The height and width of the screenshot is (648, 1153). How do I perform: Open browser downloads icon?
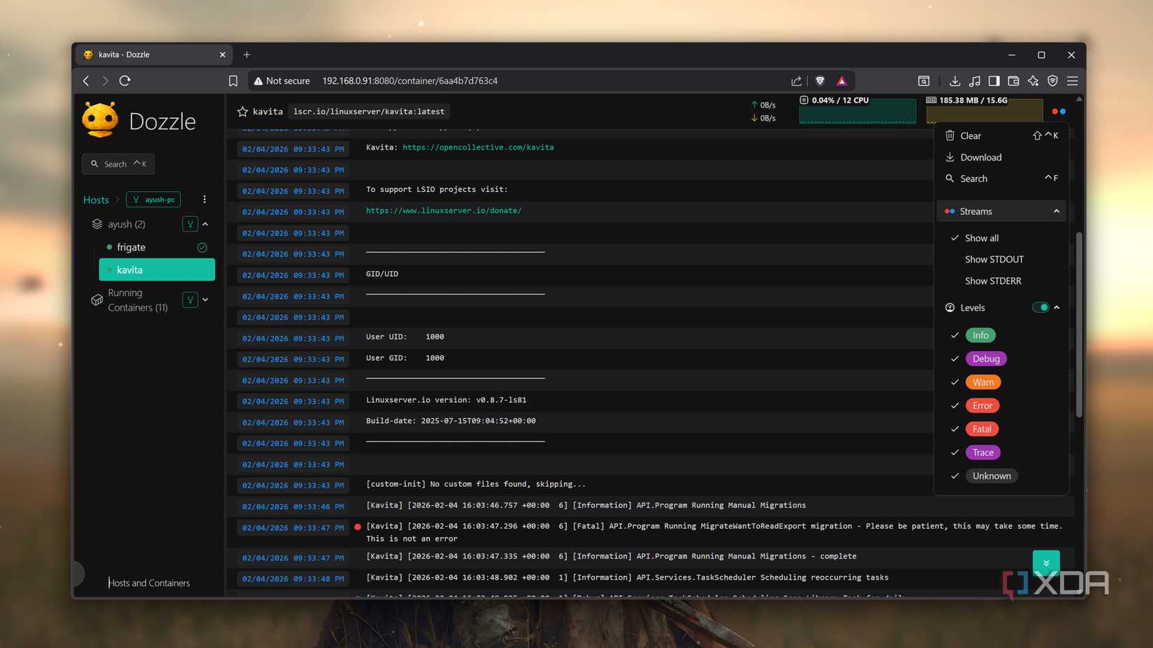(955, 81)
